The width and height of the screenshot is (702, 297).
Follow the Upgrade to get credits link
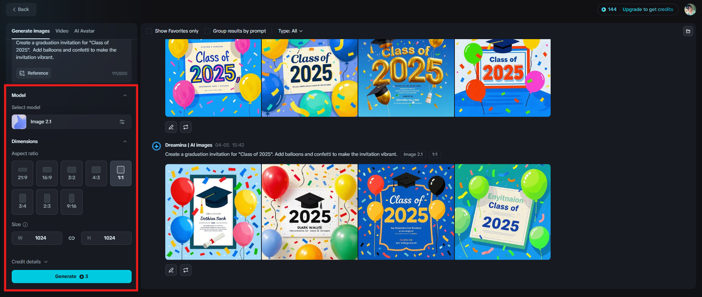[x=648, y=10]
